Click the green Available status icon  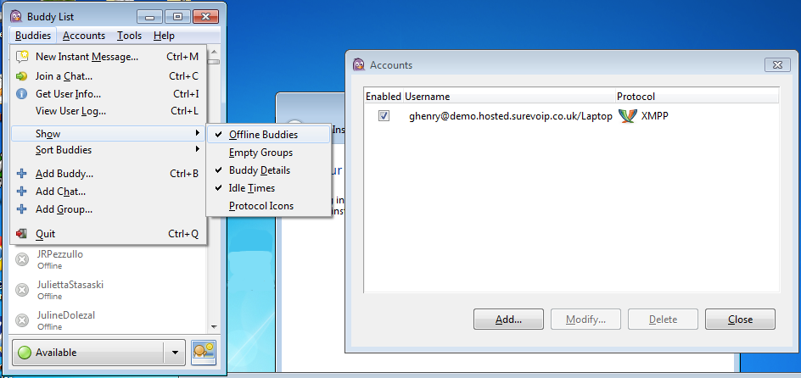[25, 353]
